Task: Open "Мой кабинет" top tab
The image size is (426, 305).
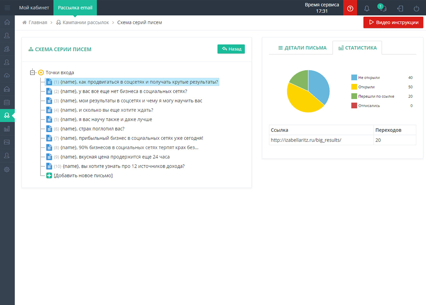Action: coord(34,8)
